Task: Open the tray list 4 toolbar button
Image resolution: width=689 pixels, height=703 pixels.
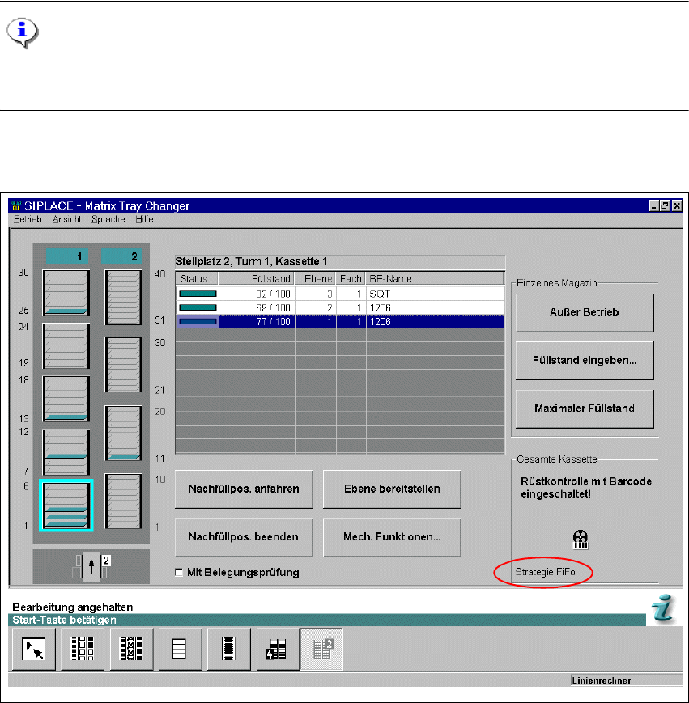Action: [278, 649]
